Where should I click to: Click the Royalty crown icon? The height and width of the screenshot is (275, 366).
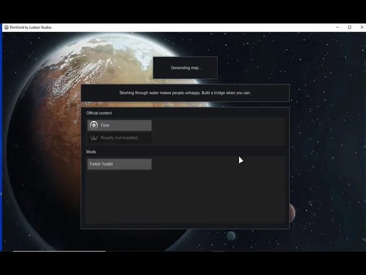click(x=94, y=138)
